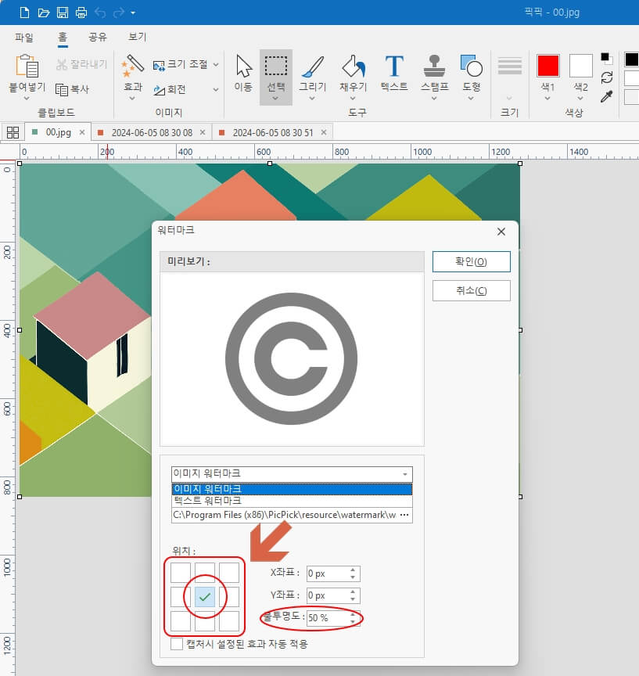Select the 채우기 fill bucket tool
This screenshot has height=676, width=639.
(x=354, y=74)
